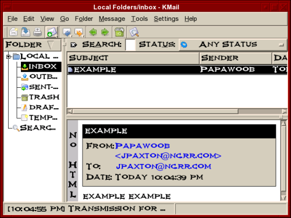Select the Sent-mail folder

click(44, 87)
